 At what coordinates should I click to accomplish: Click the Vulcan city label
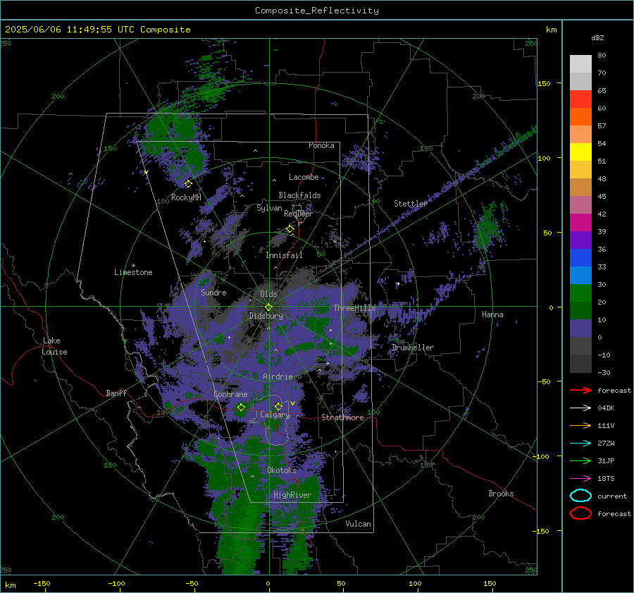tap(358, 524)
